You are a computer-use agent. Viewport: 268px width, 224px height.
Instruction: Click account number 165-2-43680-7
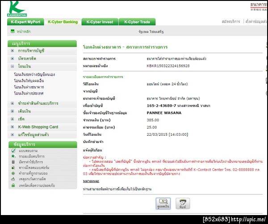coord(161,106)
